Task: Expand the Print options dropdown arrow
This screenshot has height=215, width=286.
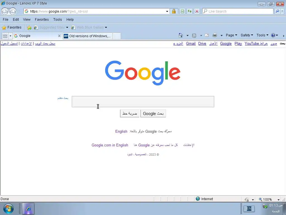Action: tap(221, 36)
